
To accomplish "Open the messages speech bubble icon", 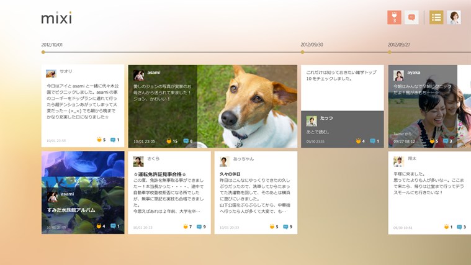I will click(411, 17).
